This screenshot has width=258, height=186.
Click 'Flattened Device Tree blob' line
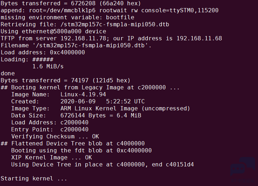(x=73, y=144)
